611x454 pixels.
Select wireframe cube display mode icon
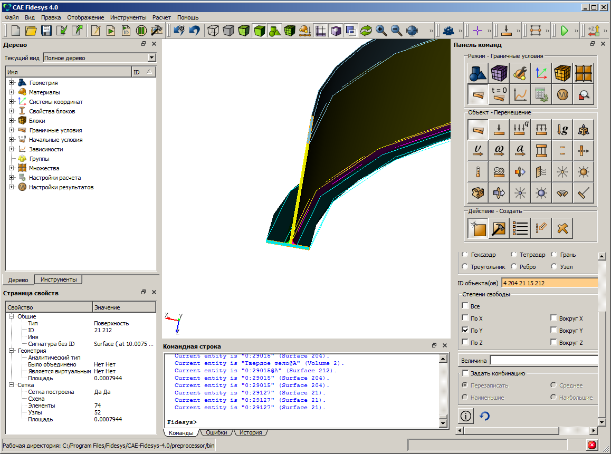tap(213, 31)
